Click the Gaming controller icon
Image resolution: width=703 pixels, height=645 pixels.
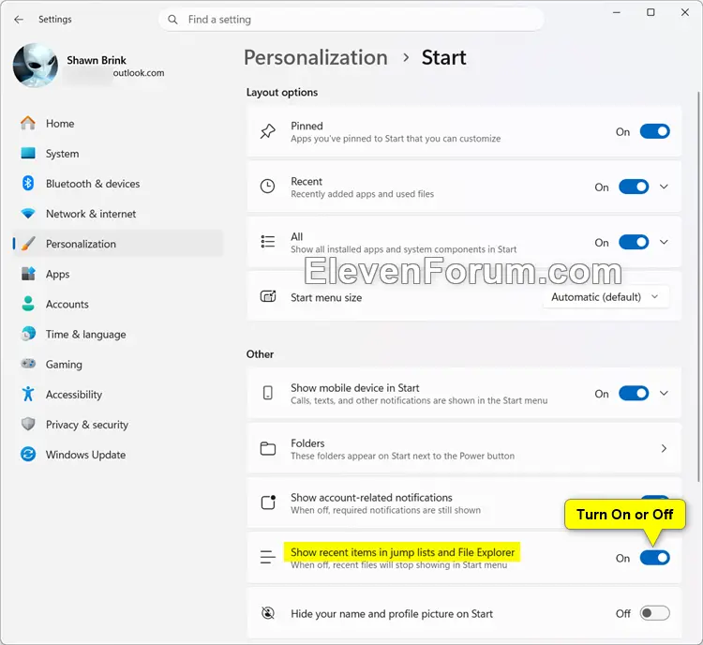(x=28, y=364)
